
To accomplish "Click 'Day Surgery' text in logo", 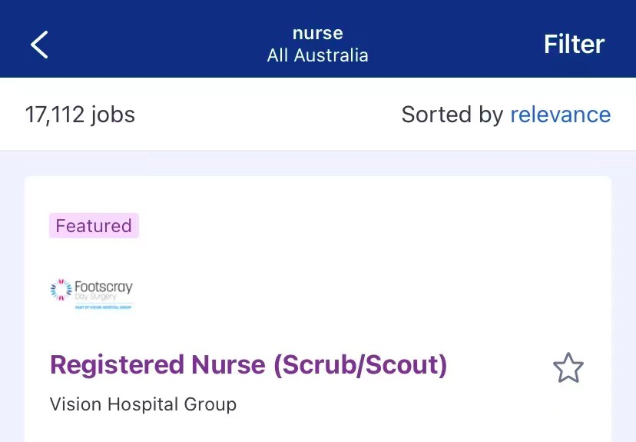I will pyautogui.click(x=95, y=297).
